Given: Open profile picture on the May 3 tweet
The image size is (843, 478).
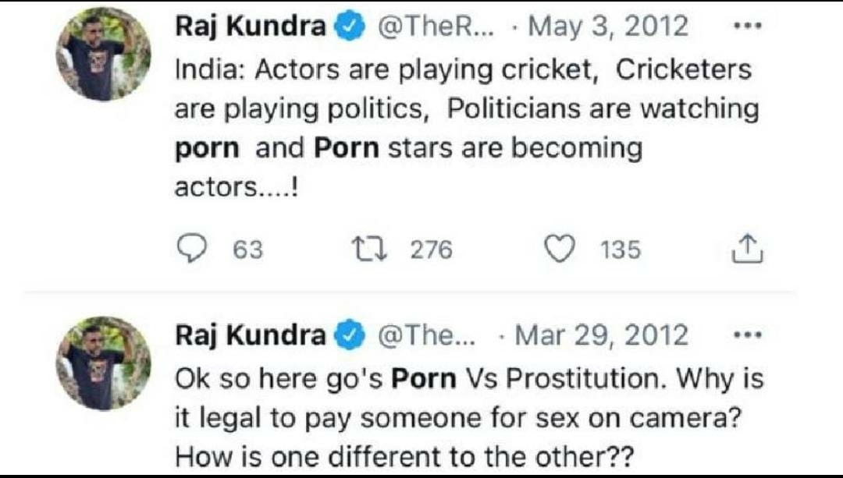Looking at the screenshot, I should pyautogui.click(x=103, y=55).
